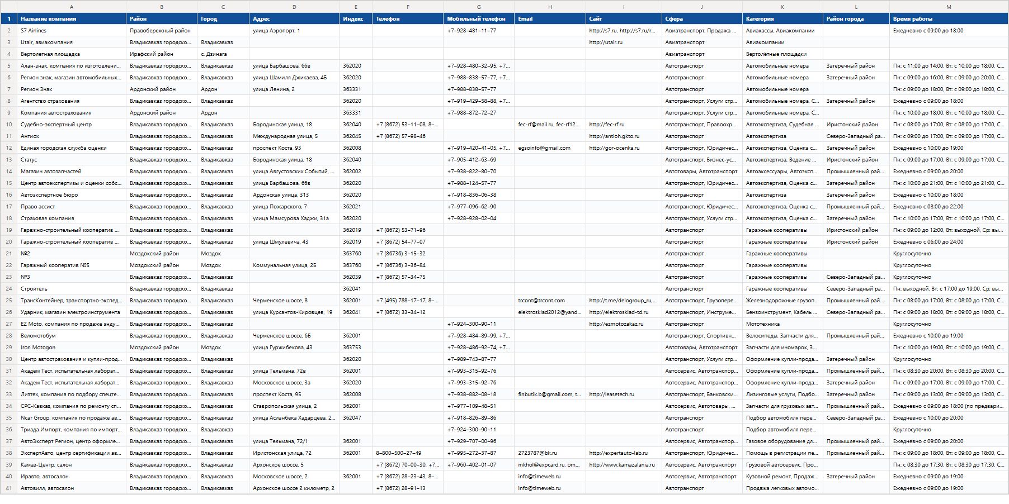Open the http://antioh.gkto.ru site cell
The height and width of the screenshot is (504, 1009).
[624, 136]
